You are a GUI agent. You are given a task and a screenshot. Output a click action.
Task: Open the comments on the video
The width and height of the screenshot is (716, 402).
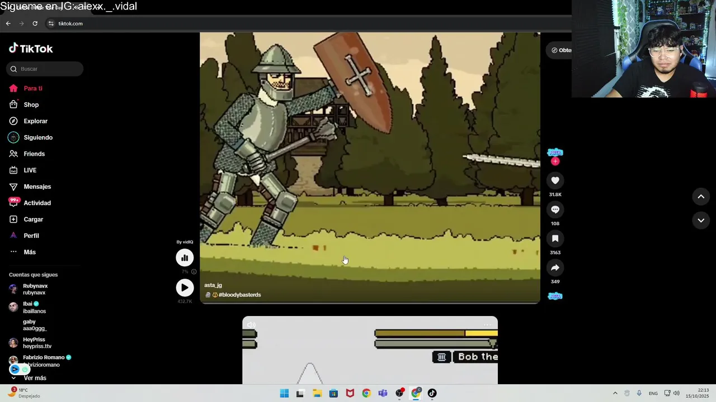555,209
